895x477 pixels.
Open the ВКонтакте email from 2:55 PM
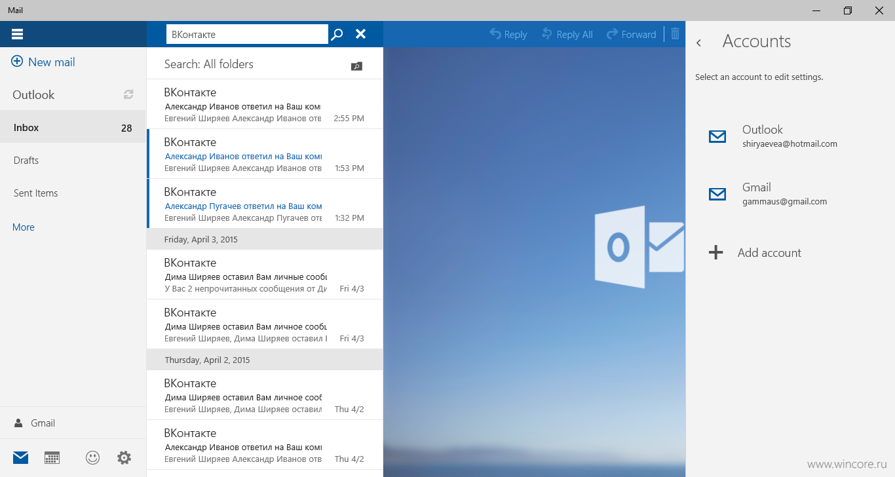[265, 104]
